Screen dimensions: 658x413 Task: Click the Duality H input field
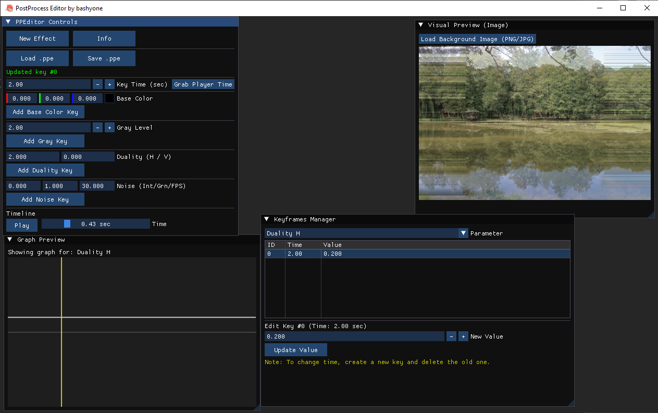click(33, 157)
